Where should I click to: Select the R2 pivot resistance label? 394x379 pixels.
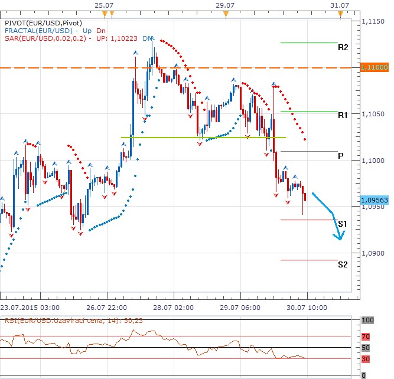pos(343,47)
